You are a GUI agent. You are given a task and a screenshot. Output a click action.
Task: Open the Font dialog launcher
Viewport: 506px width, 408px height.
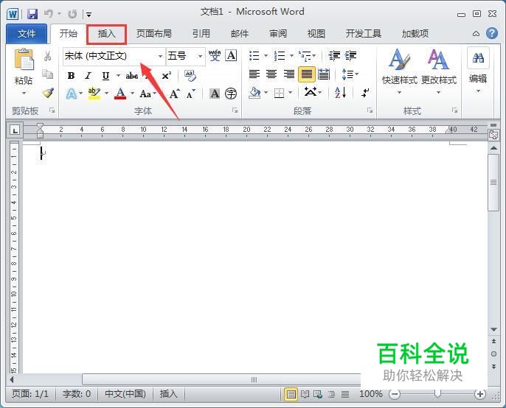235,110
